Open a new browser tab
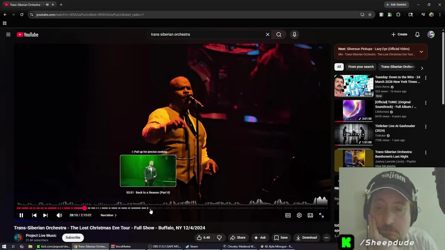Viewport: 445px width, 250px height. click(61, 5)
